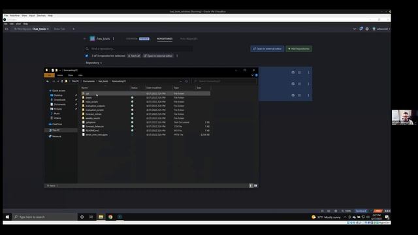Screen dimensions: 418x235
Task: Open the Share tab in File Explorer ribbon
Action: 71,76
